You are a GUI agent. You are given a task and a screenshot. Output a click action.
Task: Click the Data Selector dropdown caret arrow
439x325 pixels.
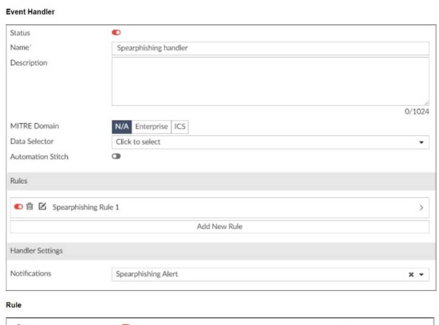coord(421,142)
